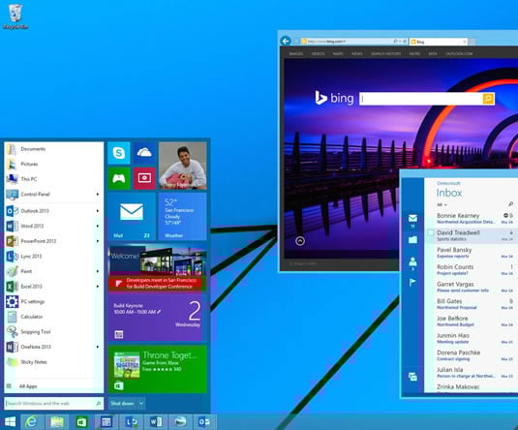Open the Shut down options arrow
The height and width of the screenshot is (430, 518).
click(x=141, y=404)
